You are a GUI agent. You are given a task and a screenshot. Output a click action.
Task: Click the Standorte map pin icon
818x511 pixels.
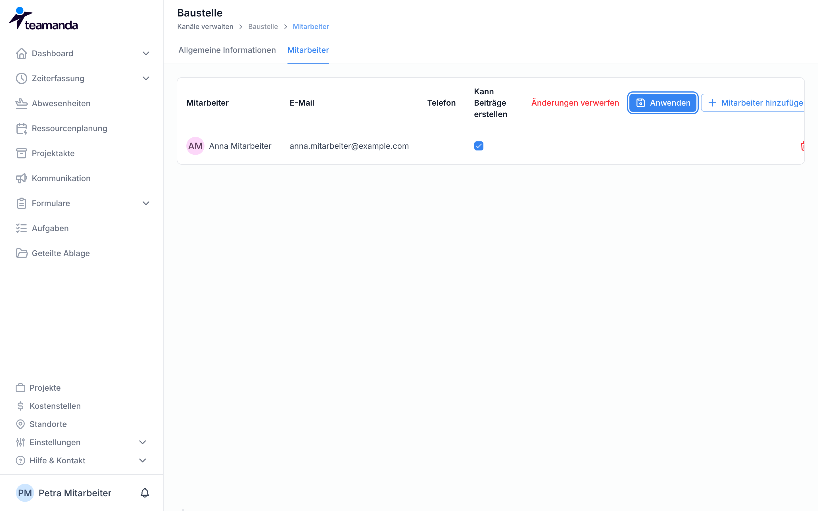(x=21, y=424)
